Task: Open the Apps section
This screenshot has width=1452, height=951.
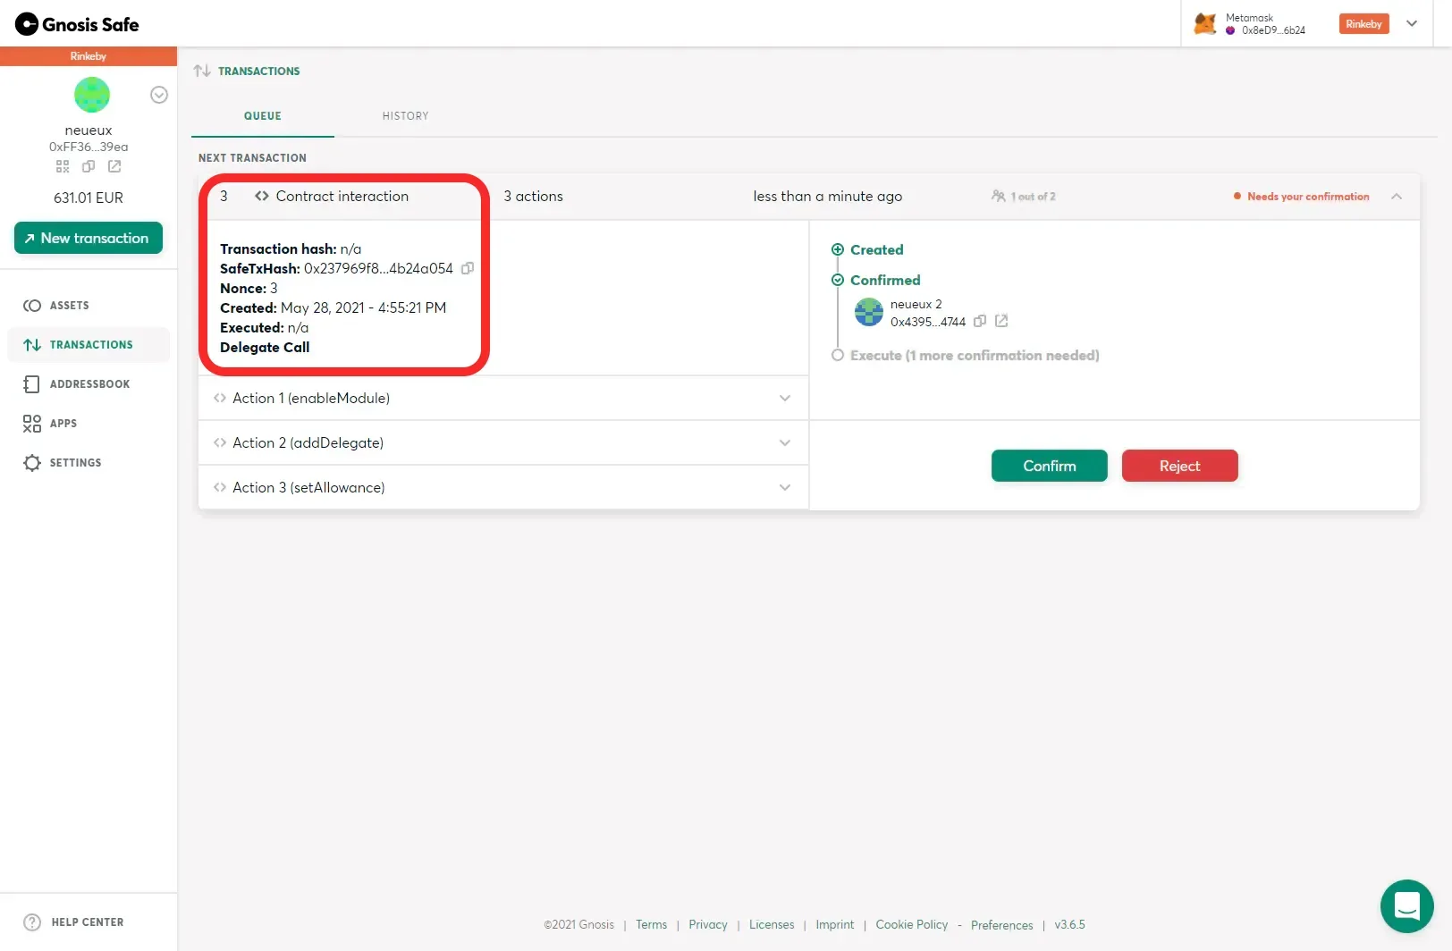Action: click(x=63, y=423)
